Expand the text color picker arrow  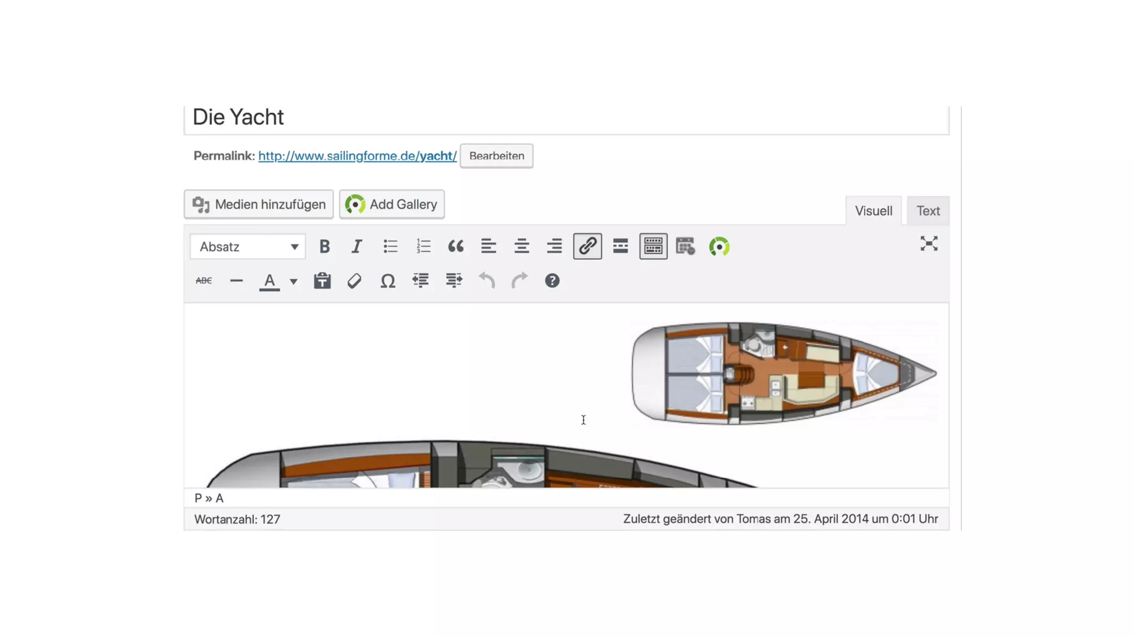point(293,281)
